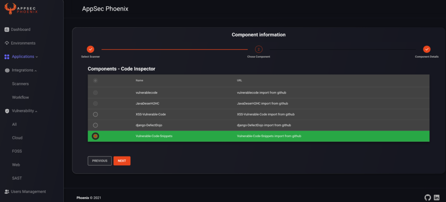
Task: Click the Chose Component step label
Action: (x=259, y=57)
